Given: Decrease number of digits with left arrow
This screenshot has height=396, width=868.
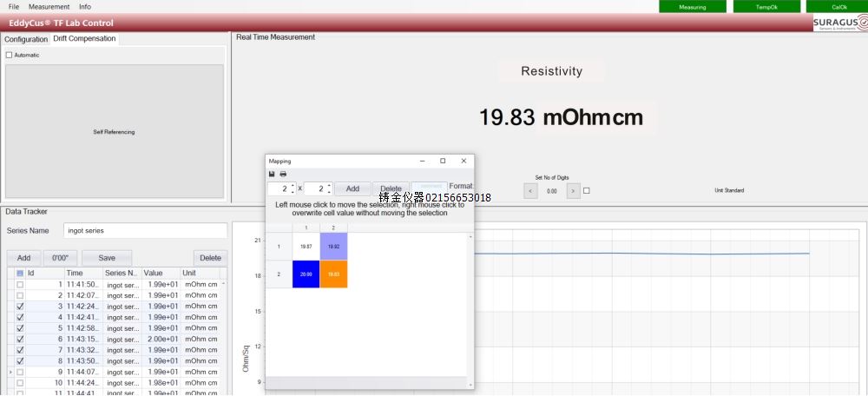Looking at the screenshot, I should pyautogui.click(x=531, y=191).
